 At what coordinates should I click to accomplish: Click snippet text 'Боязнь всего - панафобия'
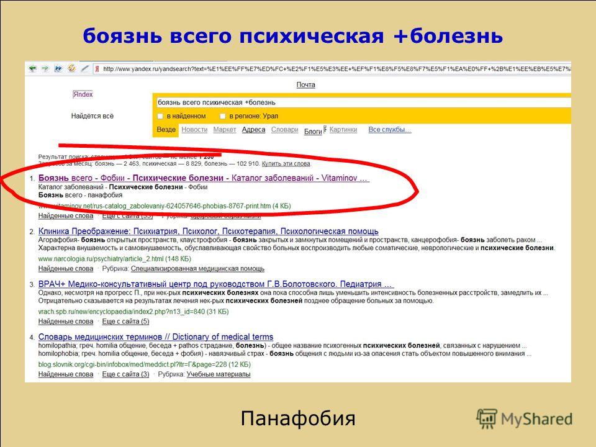[x=80, y=195]
